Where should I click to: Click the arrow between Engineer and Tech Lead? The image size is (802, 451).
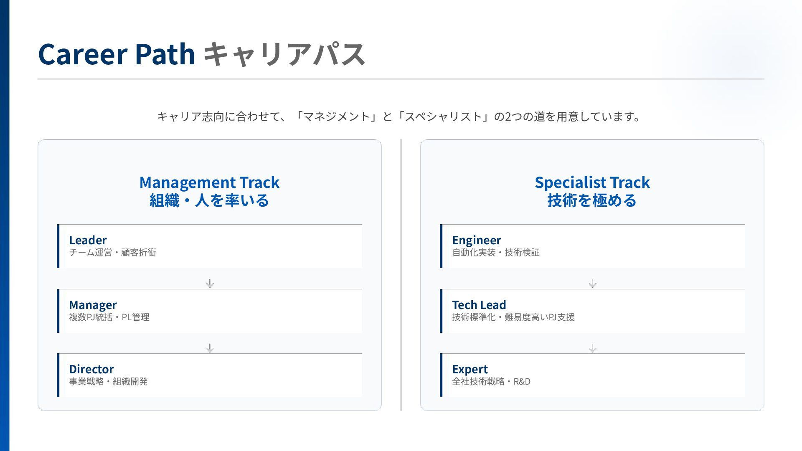tap(592, 284)
